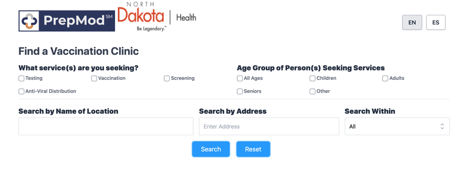Switch language to EN
Screen dimensions: 459x170
(412, 23)
